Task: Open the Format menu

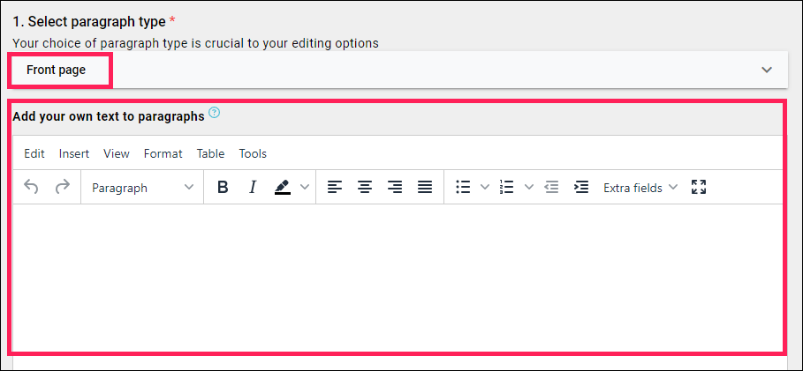Action: click(x=163, y=153)
